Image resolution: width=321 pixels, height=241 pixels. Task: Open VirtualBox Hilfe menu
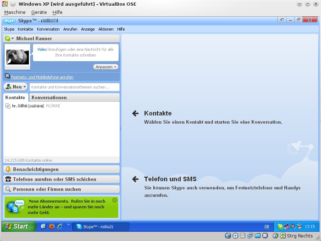[x=57, y=12]
